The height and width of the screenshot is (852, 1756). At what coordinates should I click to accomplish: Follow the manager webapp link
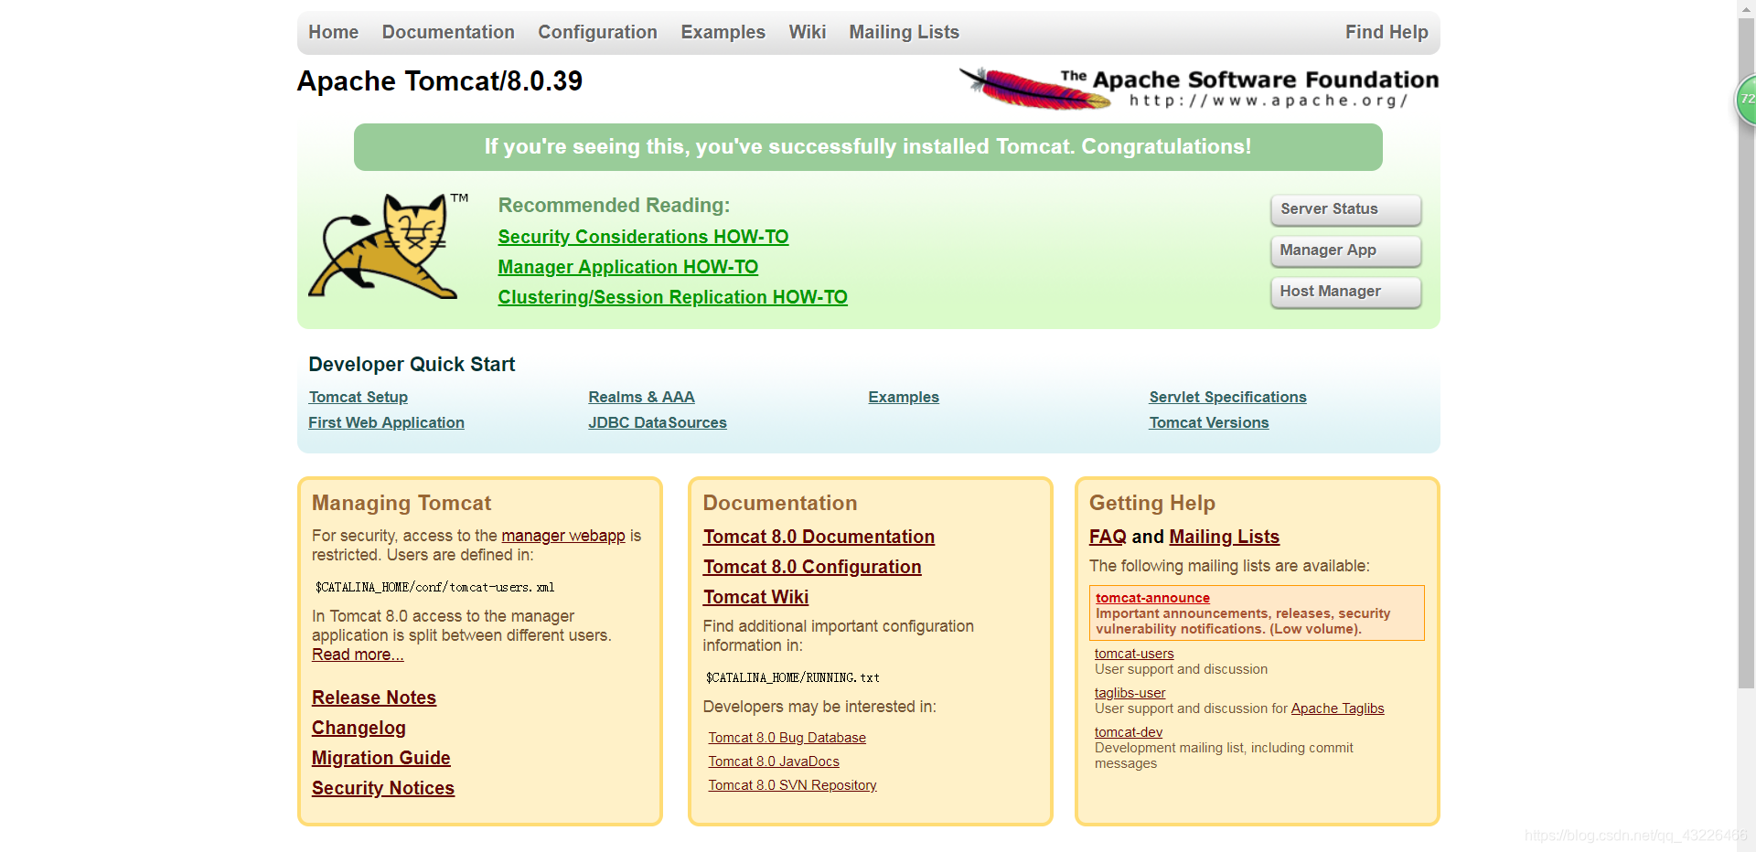click(x=563, y=536)
